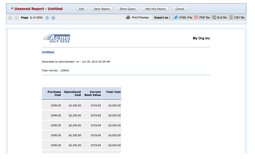The image size is (255, 159).
Task: Open the Show Query button
Action: (128, 9)
